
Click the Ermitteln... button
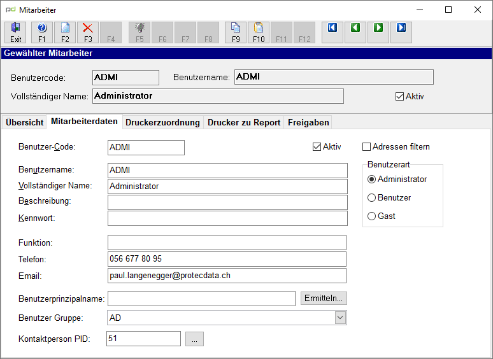[x=324, y=298]
